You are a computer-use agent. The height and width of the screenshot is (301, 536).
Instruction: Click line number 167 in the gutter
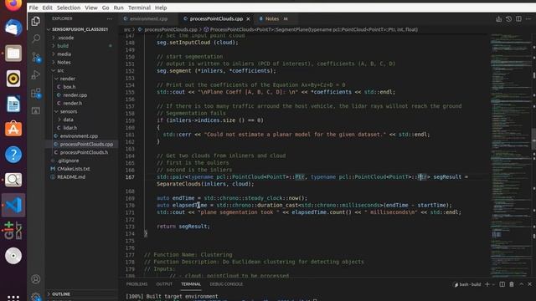tap(130, 176)
